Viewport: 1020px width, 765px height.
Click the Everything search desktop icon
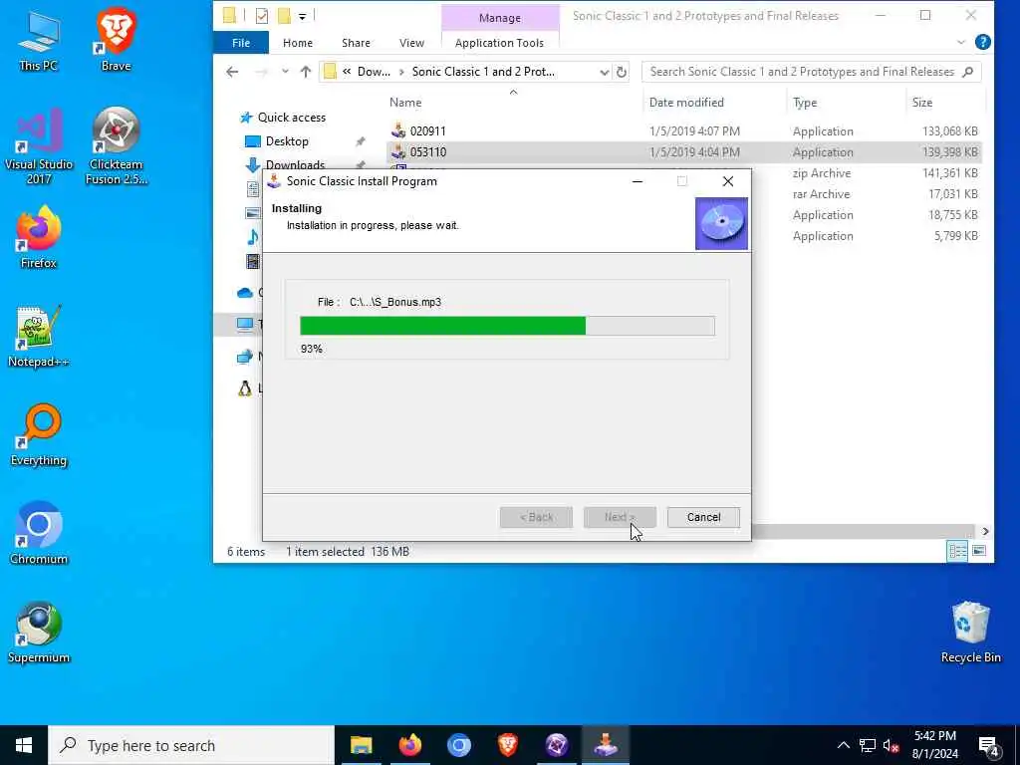tap(39, 435)
